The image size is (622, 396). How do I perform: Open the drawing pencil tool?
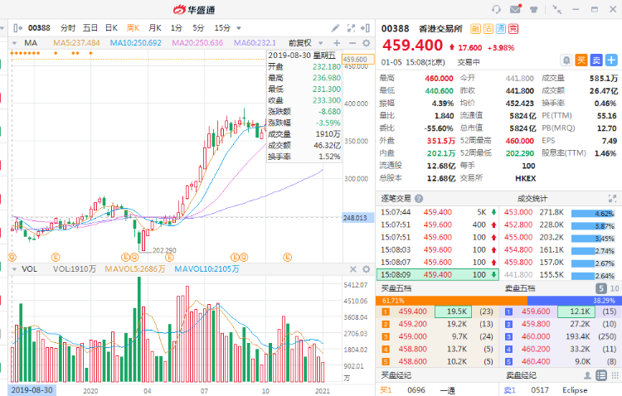pos(335,27)
